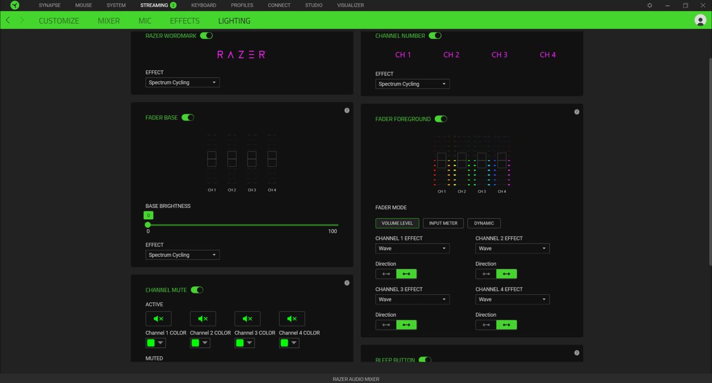Set Channel 2 direction to left arrow

point(486,274)
